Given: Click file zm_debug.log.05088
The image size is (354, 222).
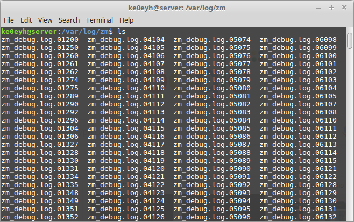Looking at the screenshot, I should click(212, 153).
